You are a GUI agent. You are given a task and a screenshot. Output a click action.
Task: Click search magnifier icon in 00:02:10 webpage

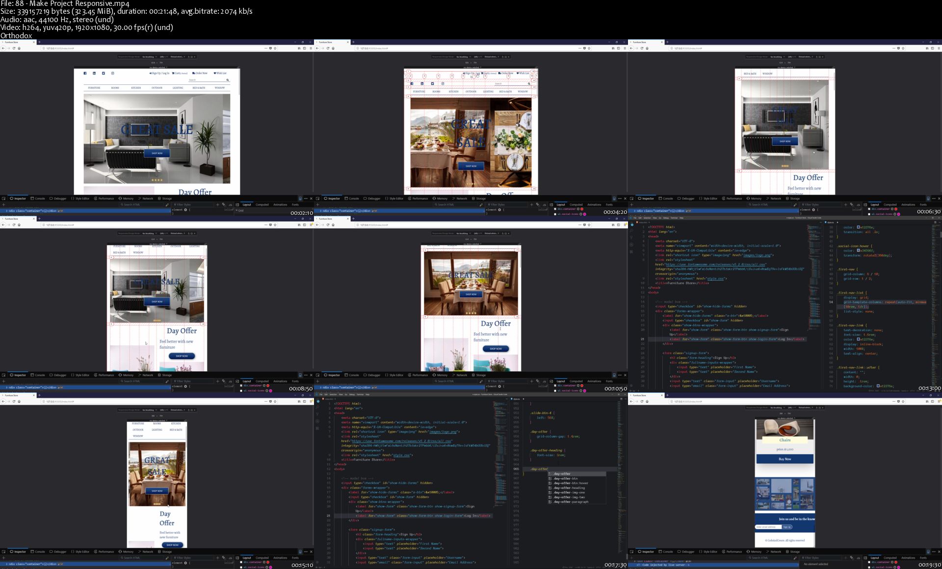pos(228,80)
